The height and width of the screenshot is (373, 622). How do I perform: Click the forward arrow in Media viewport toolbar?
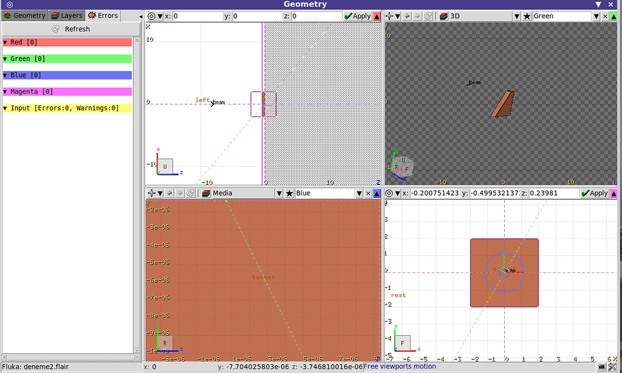(x=180, y=193)
